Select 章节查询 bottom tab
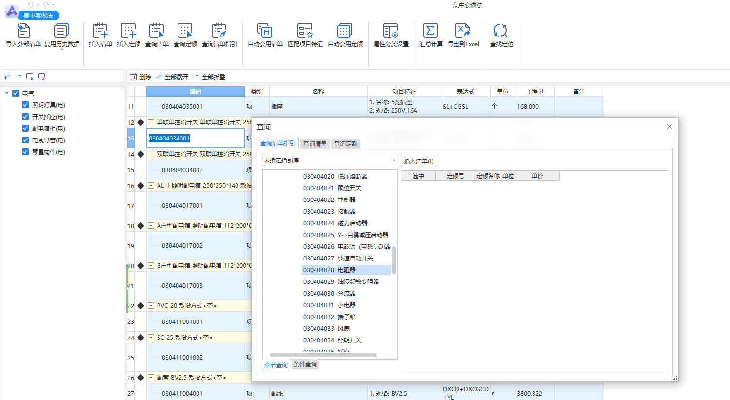 (x=276, y=365)
